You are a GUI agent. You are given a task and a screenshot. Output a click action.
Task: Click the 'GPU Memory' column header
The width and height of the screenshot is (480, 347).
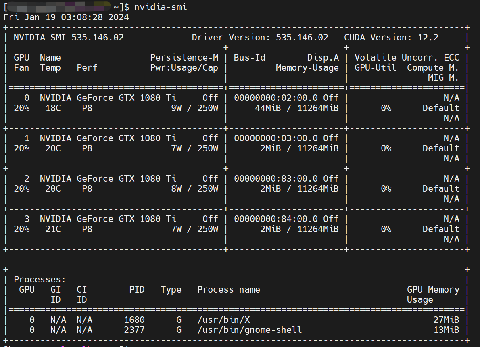click(x=433, y=290)
